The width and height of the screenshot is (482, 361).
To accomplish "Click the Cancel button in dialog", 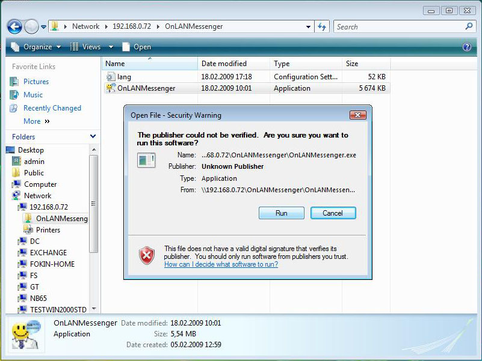I will click(333, 213).
